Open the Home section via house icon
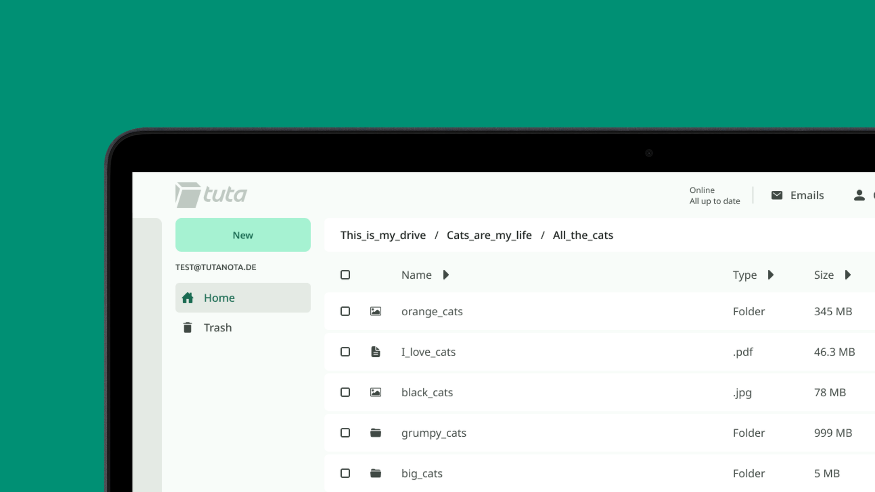Viewport: 875px width, 492px height. pyautogui.click(x=188, y=297)
